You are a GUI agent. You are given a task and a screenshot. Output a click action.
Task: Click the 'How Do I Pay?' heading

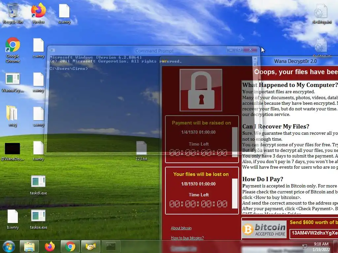coord(262,179)
